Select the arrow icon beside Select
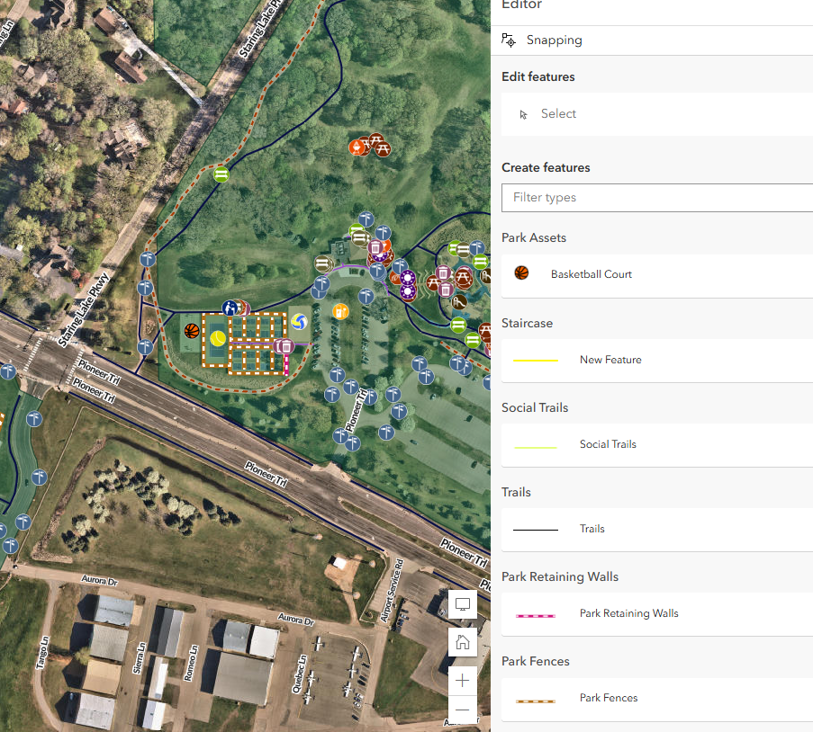813x732 pixels. coord(525,113)
